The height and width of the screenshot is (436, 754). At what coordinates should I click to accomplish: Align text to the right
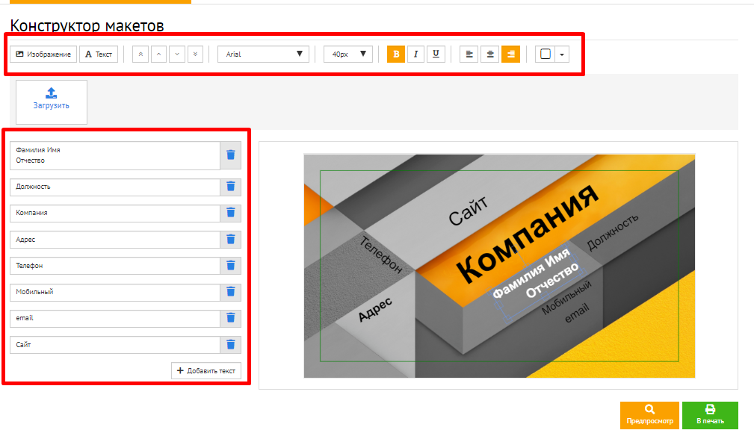click(510, 54)
